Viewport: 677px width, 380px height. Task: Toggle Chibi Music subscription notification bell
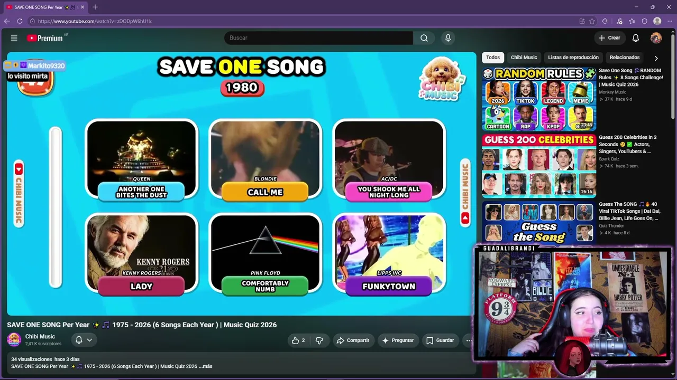[84, 340]
